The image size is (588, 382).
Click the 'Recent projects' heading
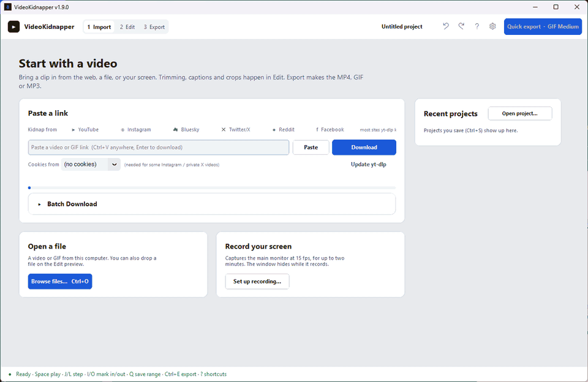[x=450, y=114]
